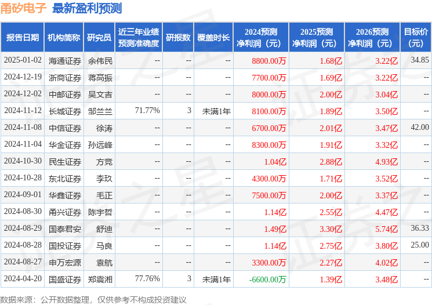The width and height of the screenshot is (432, 305).
Task: Click analyst name 马良
Action: tap(104, 246)
